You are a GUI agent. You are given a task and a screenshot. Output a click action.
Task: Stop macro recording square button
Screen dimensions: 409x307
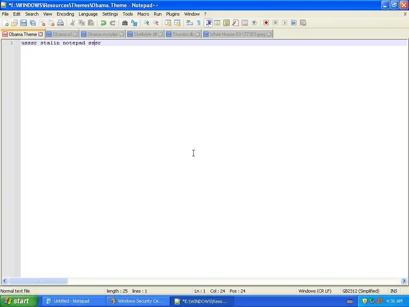tap(275, 23)
